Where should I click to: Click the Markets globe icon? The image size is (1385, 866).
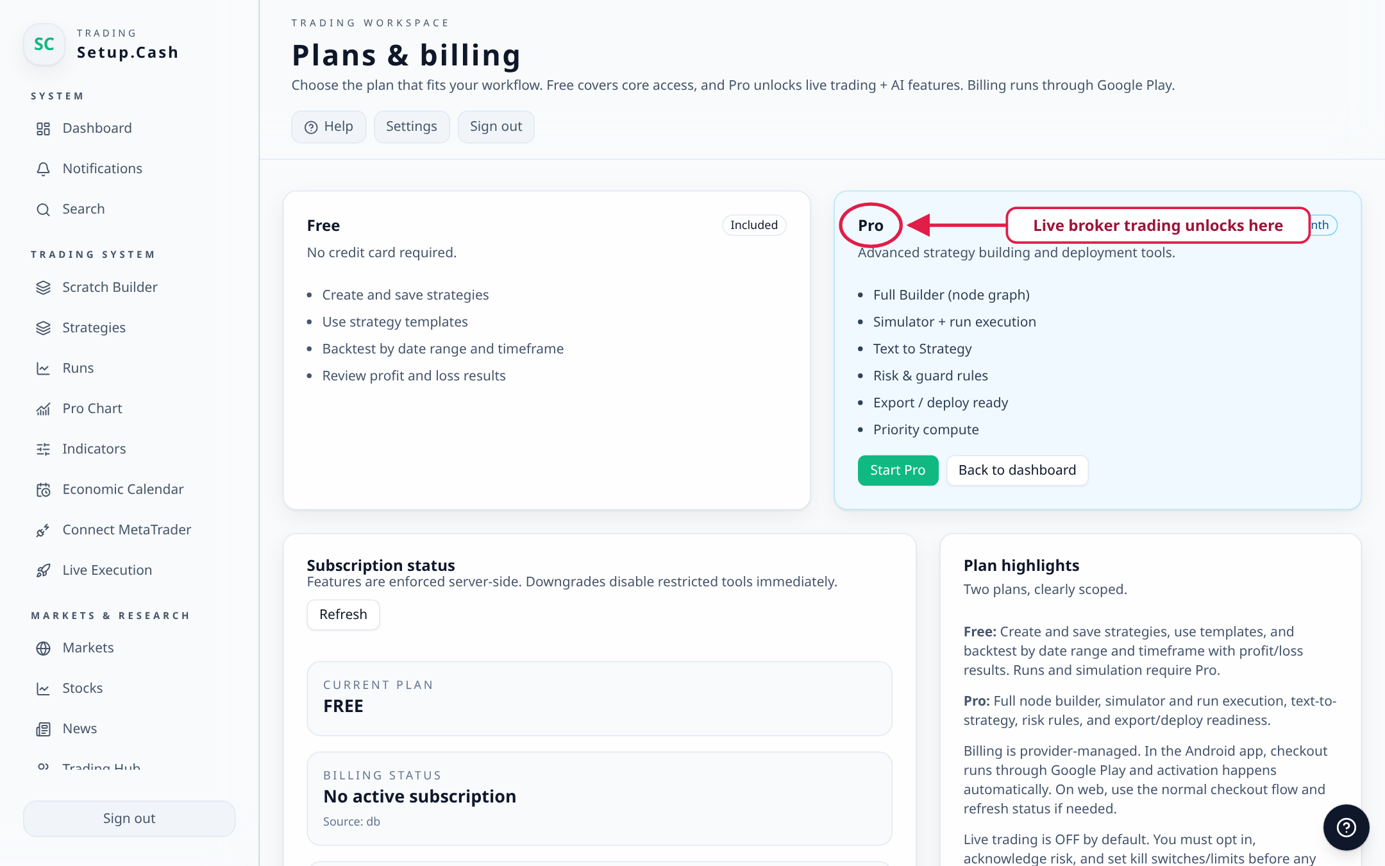click(x=43, y=648)
